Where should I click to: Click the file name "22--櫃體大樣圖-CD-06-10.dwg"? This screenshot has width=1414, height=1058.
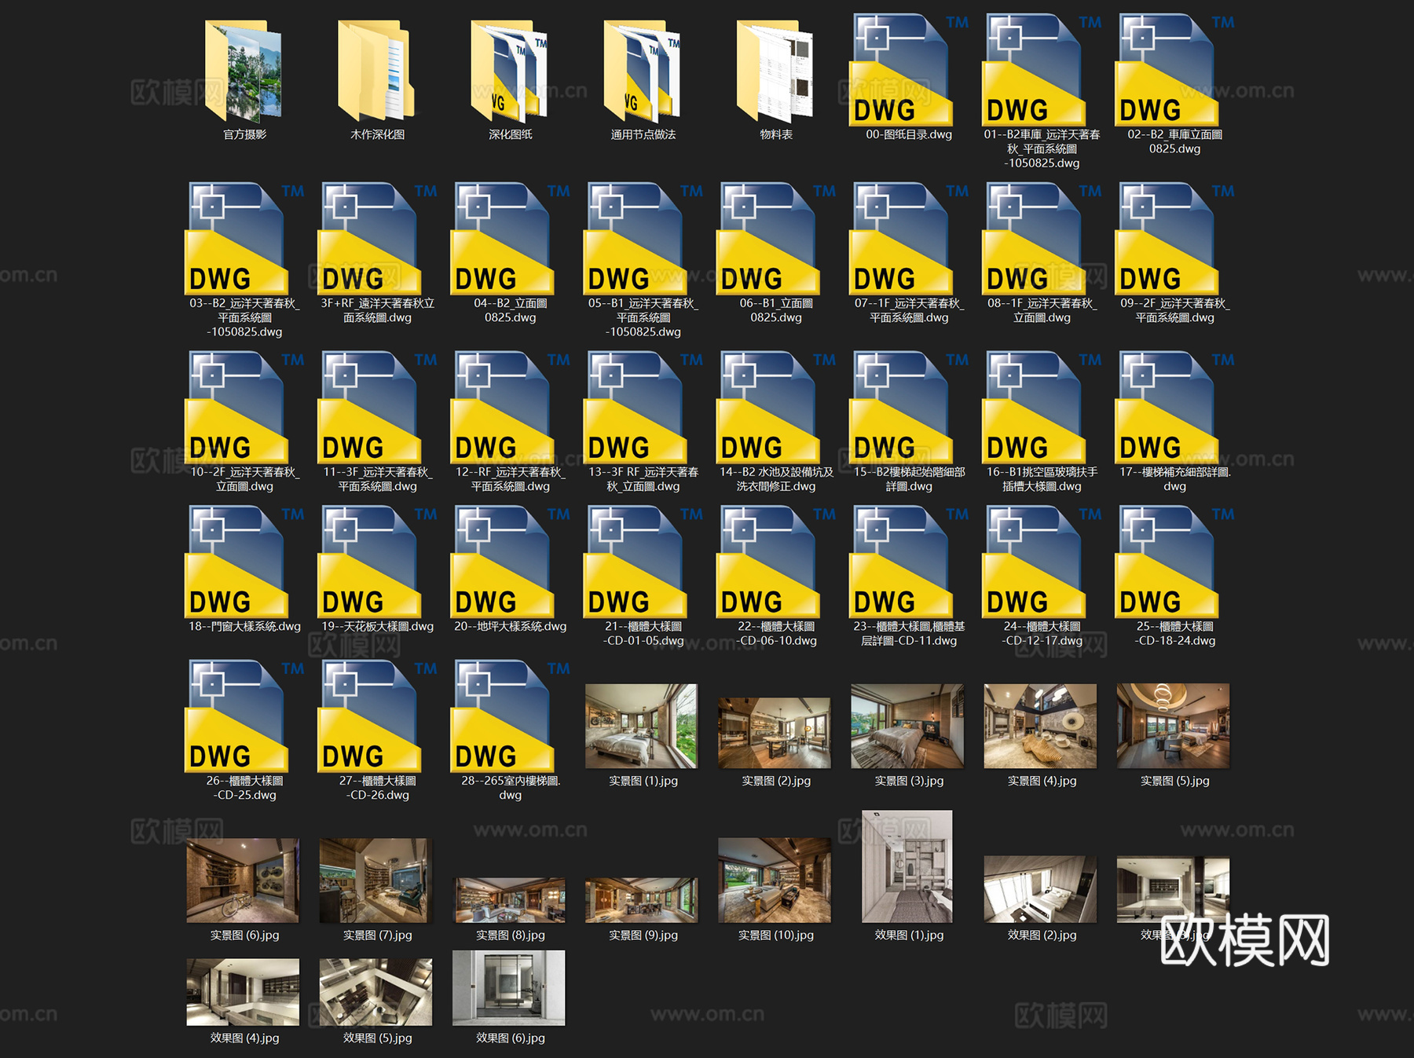coord(776,634)
